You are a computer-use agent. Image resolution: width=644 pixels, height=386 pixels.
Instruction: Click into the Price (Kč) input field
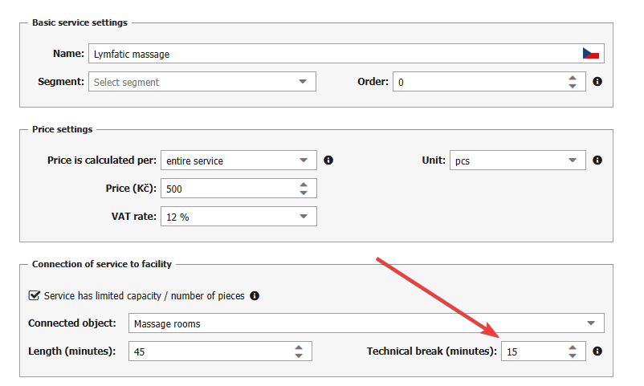(x=226, y=189)
